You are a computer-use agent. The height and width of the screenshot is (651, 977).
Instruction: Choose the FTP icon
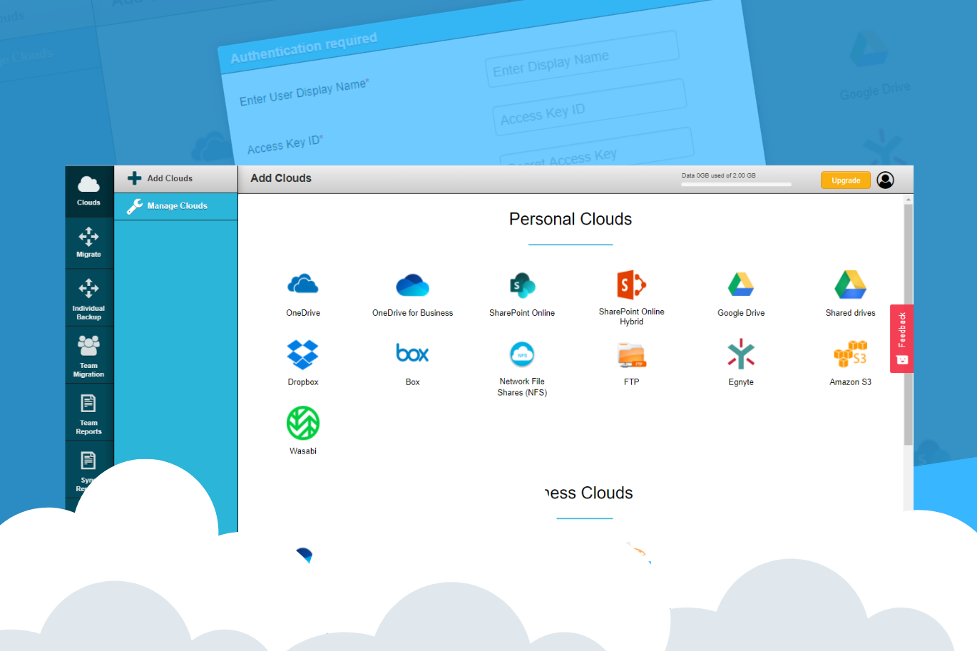pos(631,354)
